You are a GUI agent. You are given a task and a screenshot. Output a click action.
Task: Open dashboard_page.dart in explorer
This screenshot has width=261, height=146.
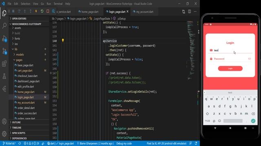[x=28, y=81]
